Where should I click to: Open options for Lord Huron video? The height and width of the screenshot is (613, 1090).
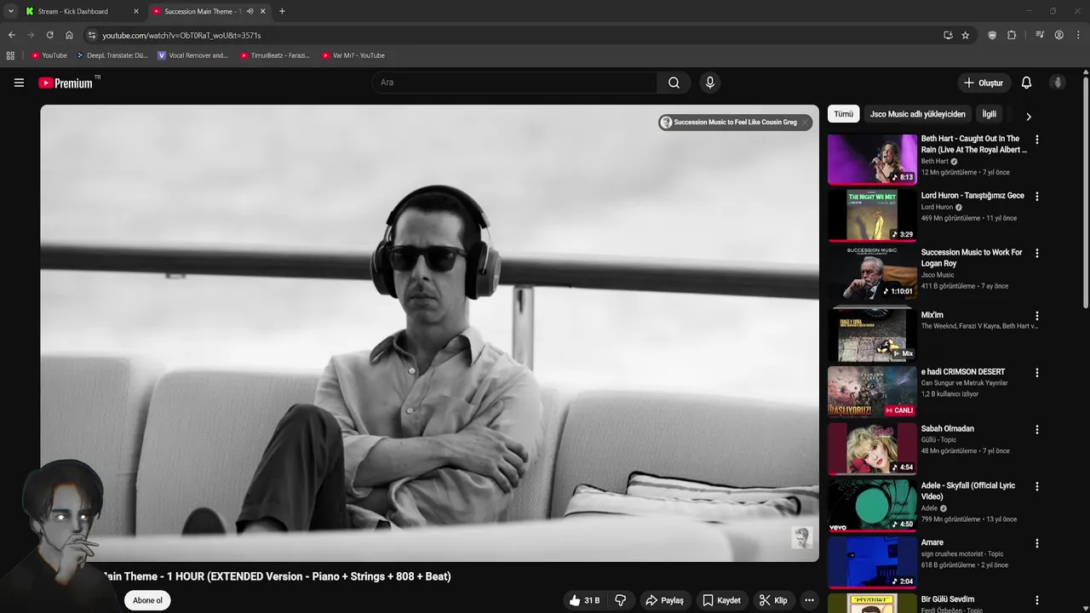pyautogui.click(x=1036, y=197)
